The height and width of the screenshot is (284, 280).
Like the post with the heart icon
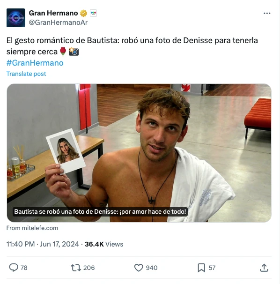139,268
